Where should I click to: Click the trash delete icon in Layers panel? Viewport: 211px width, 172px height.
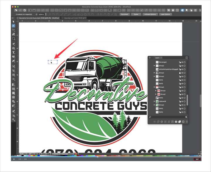(x=187, y=122)
